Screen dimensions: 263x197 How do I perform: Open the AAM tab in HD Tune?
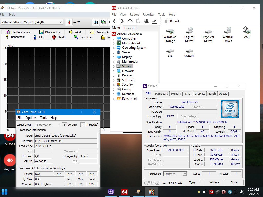[x=75, y=32]
